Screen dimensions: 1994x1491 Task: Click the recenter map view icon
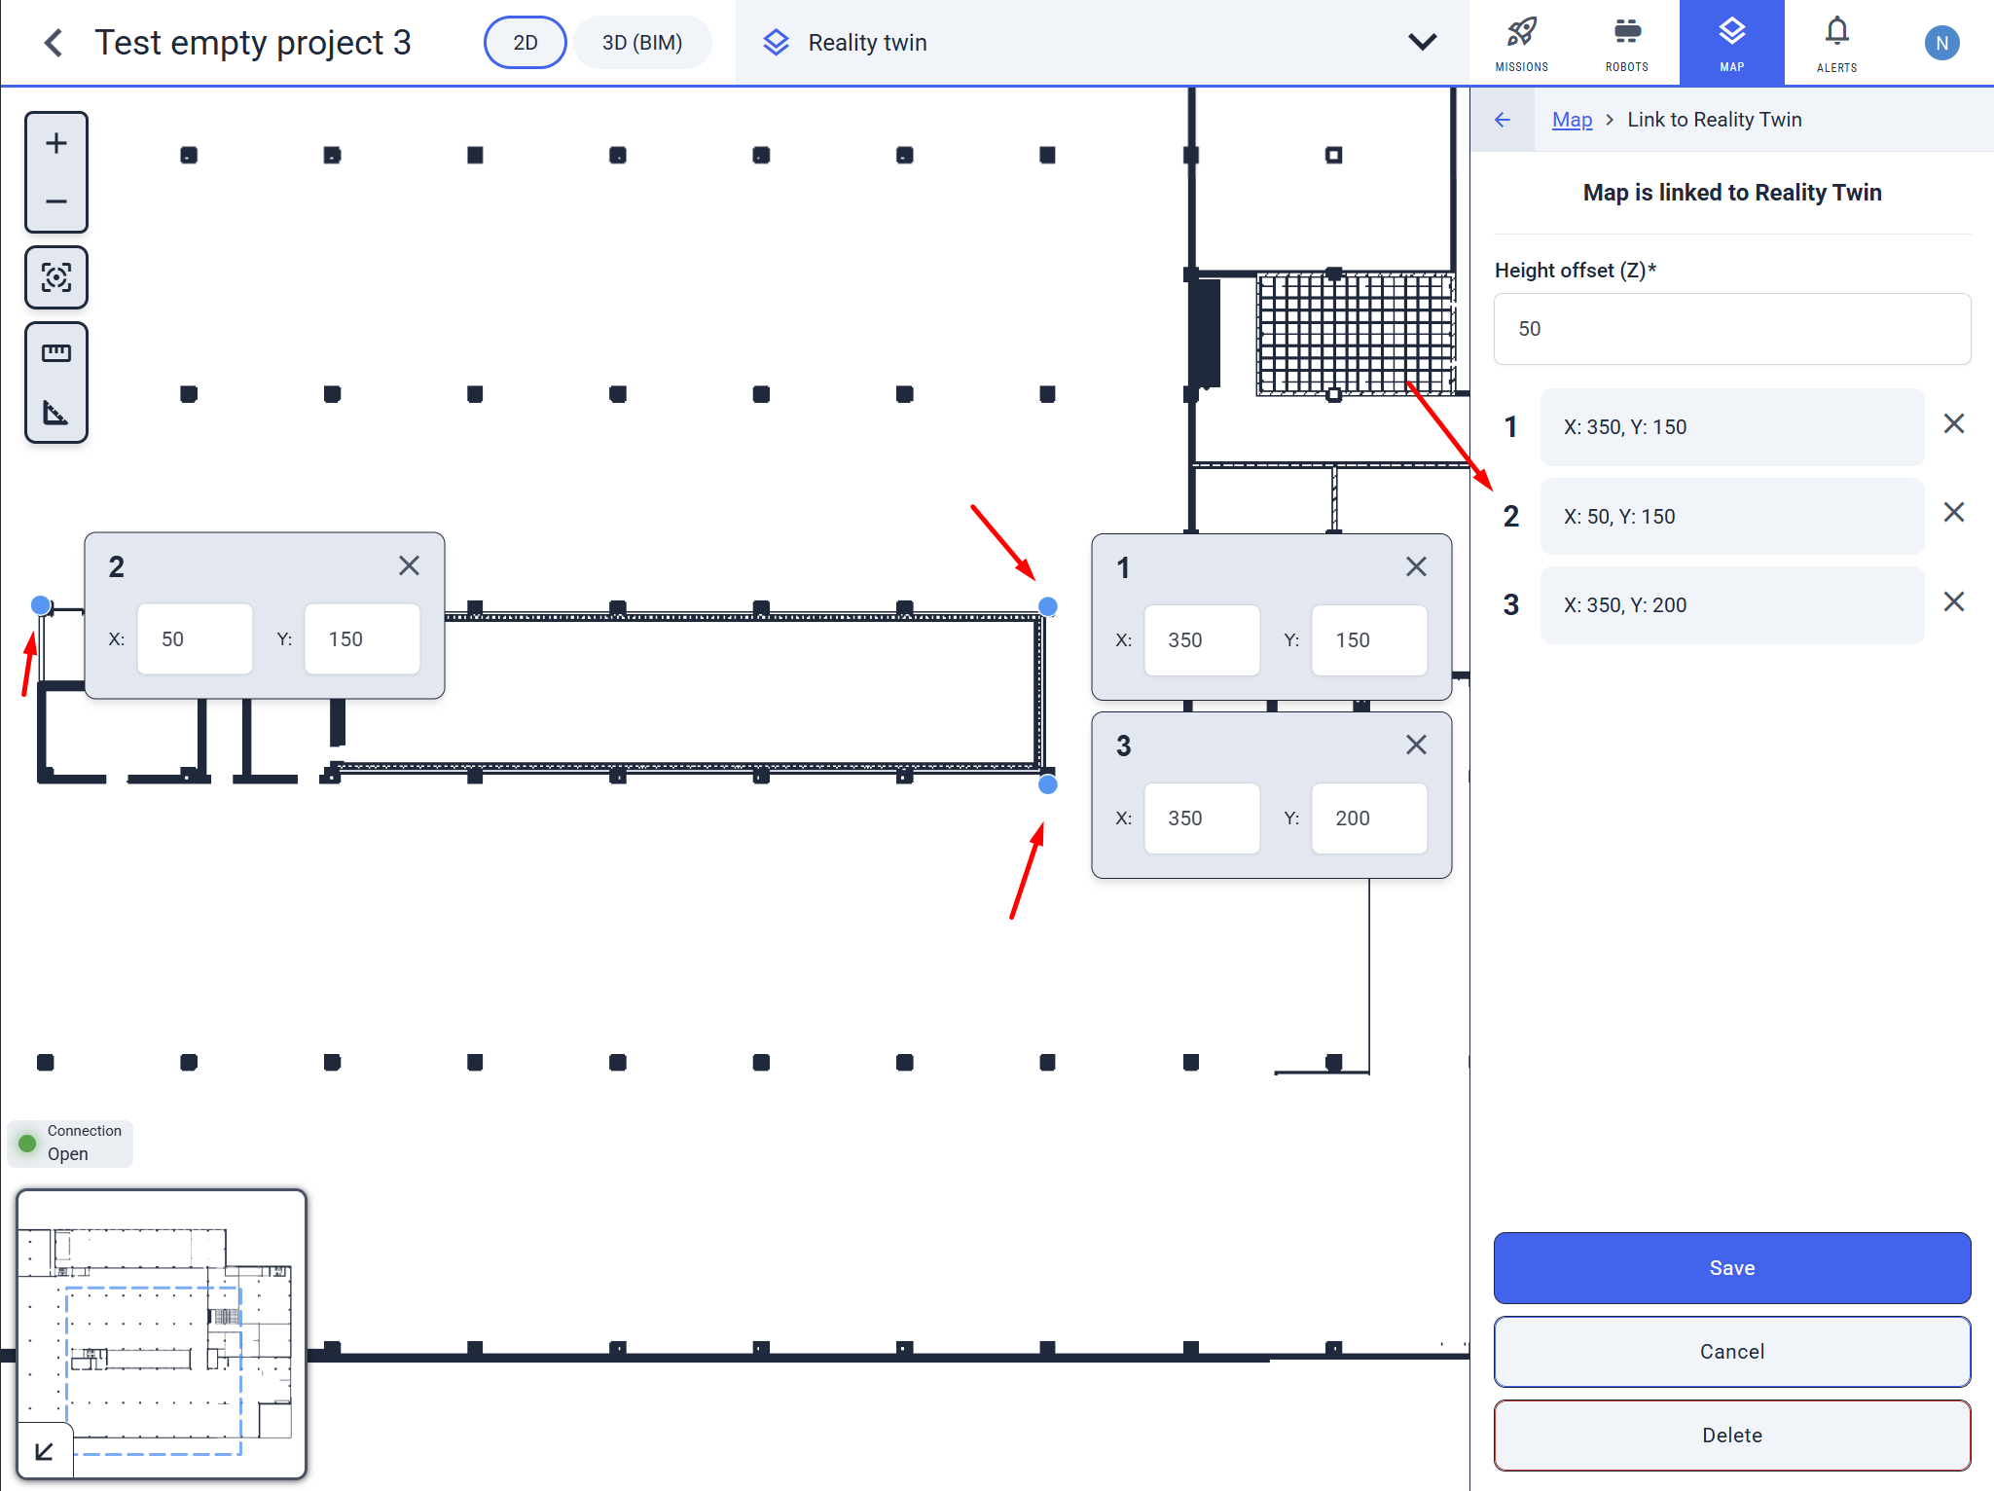pos(56,277)
